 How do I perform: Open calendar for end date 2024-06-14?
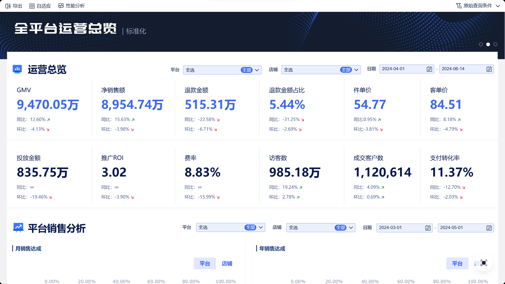(489, 69)
